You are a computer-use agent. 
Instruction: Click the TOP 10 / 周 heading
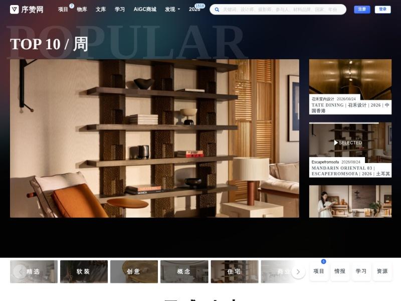[x=49, y=44]
